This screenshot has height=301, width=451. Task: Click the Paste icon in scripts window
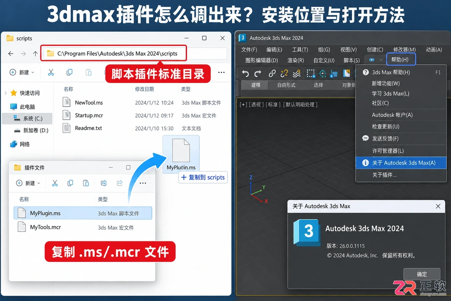[x=89, y=72]
